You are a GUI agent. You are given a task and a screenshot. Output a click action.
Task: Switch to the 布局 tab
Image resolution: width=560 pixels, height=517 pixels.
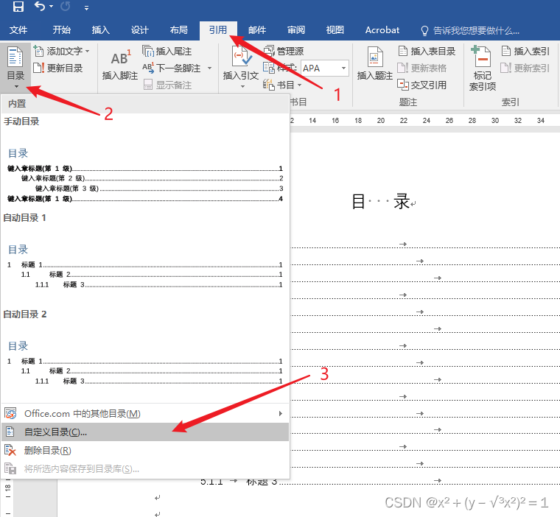tap(178, 30)
